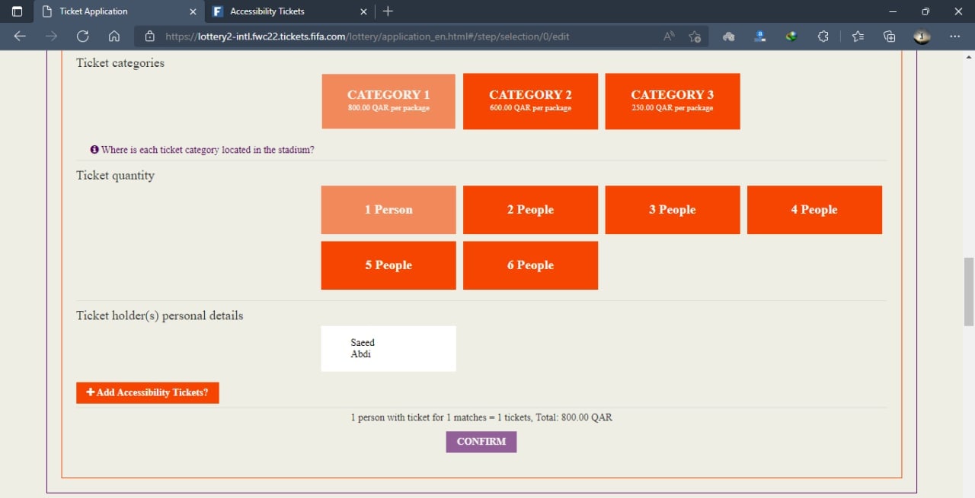
Task: Open the Settings and more ellipsis menu
Action: click(x=954, y=36)
